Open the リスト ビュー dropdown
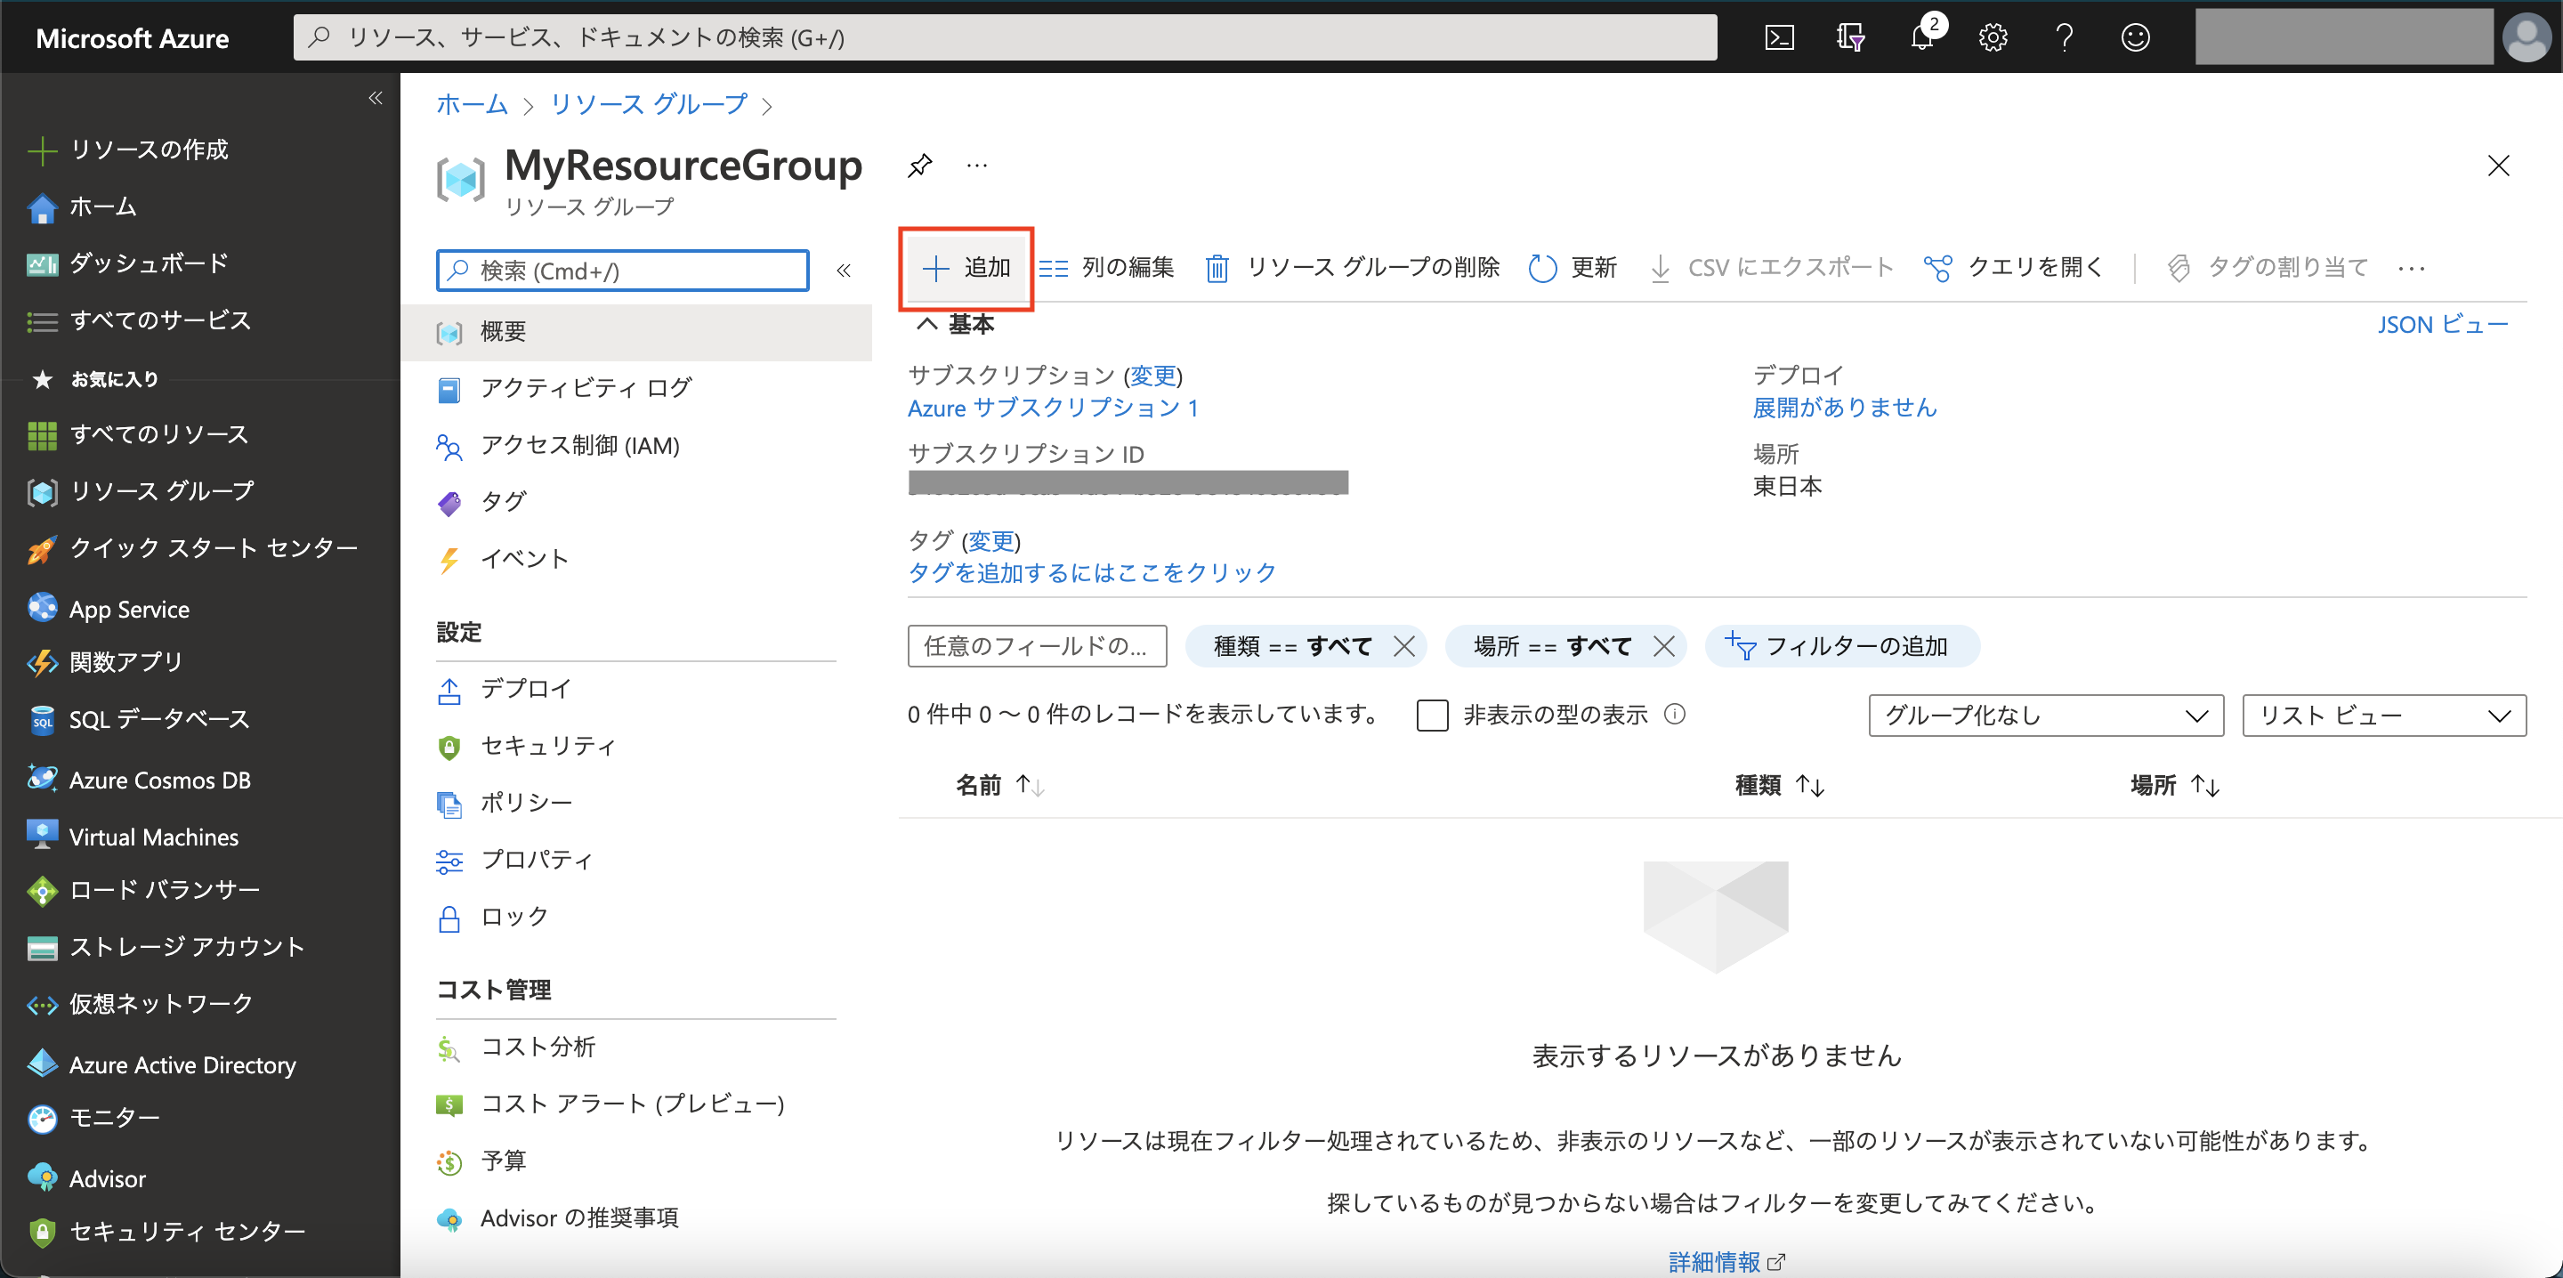Screen dimensions: 2563x1278 click(x=2383, y=715)
